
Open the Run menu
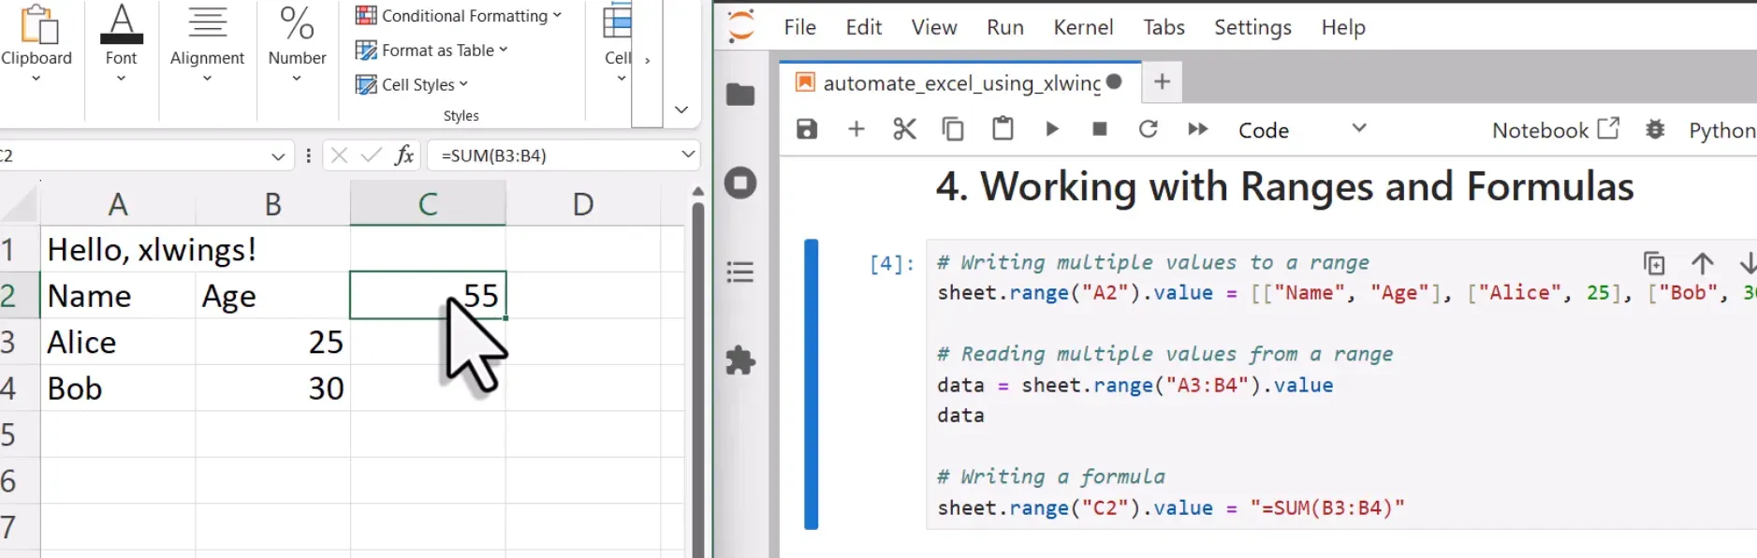tap(1005, 27)
